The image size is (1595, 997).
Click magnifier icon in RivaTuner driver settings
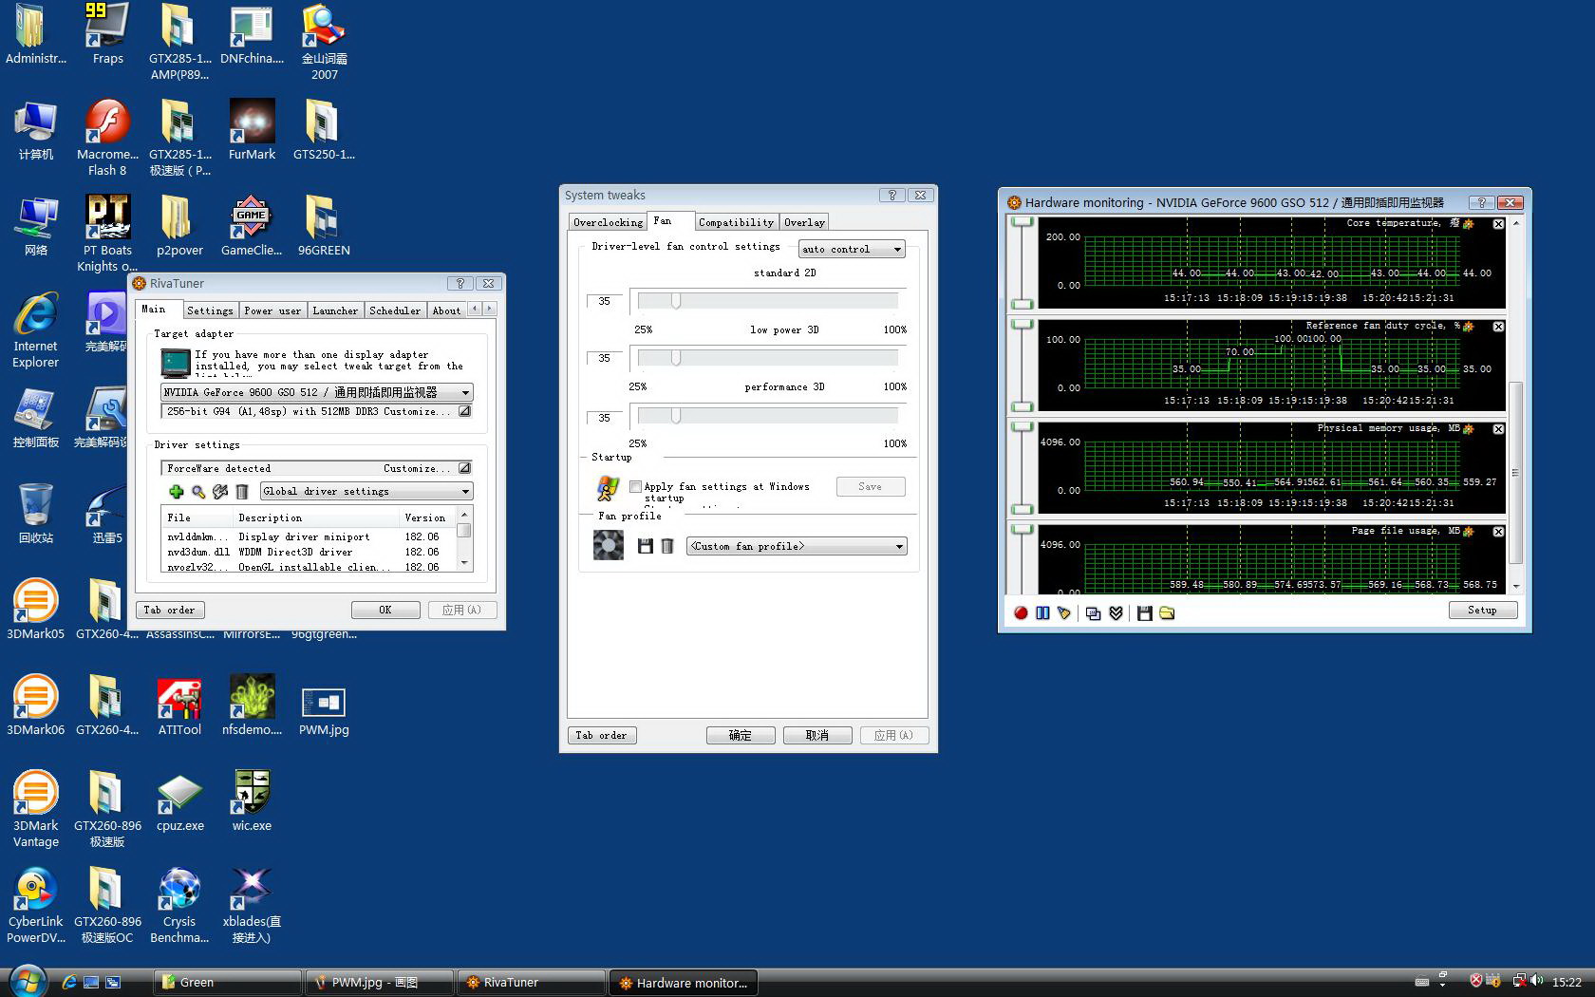tap(197, 492)
